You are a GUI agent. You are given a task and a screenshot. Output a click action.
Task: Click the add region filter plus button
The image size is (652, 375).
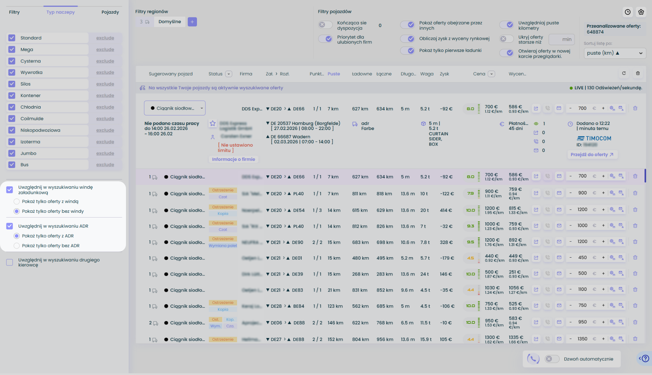(192, 22)
